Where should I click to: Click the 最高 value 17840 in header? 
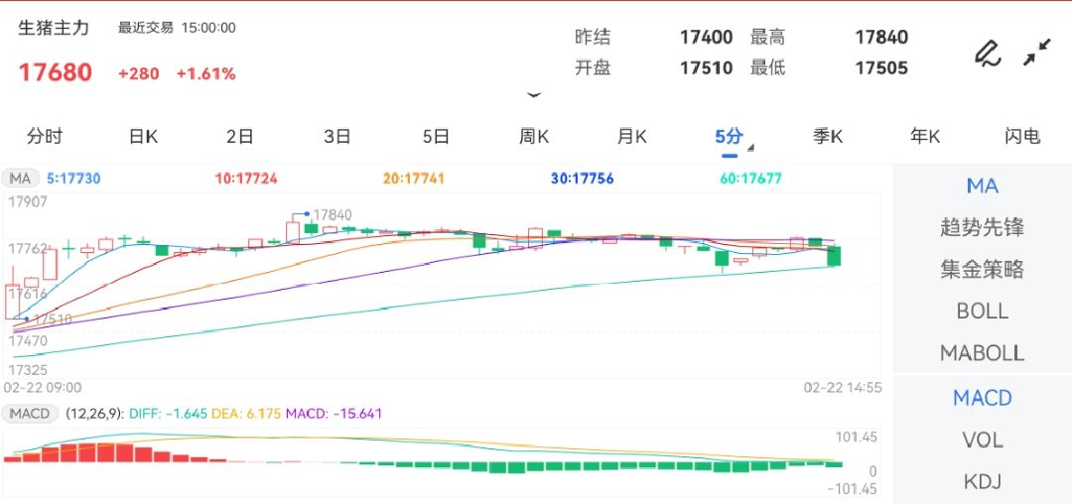pos(882,37)
